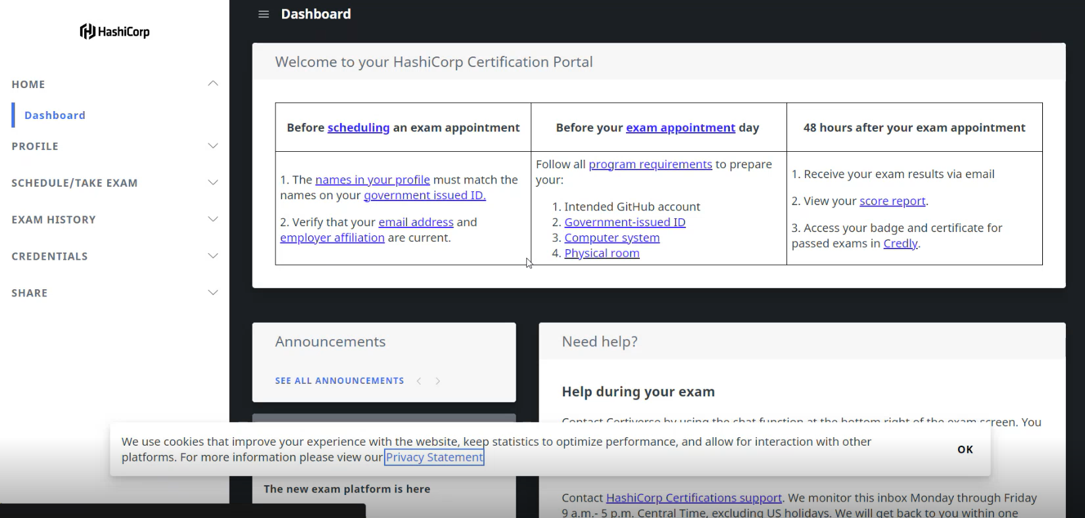
Task: Click SEE ALL ANNOUNCEMENTS
Action: (339, 381)
